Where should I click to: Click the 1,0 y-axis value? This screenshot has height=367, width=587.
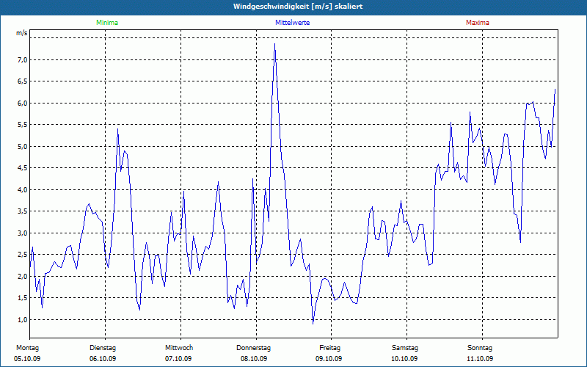pyautogui.click(x=22, y=319)
